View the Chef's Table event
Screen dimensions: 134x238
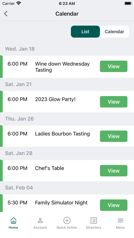coord(113,171)
